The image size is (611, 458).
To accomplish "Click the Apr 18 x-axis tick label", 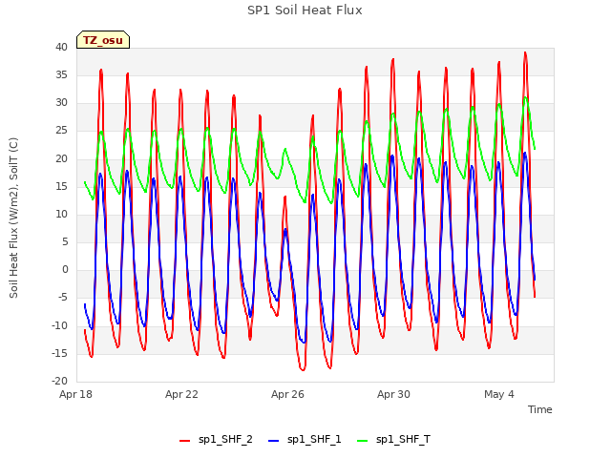I will click(x=75, y=394).
